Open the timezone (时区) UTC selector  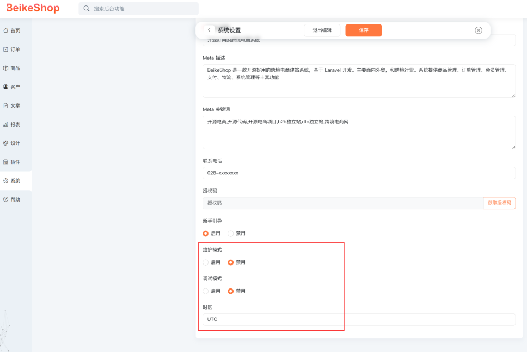358,319
